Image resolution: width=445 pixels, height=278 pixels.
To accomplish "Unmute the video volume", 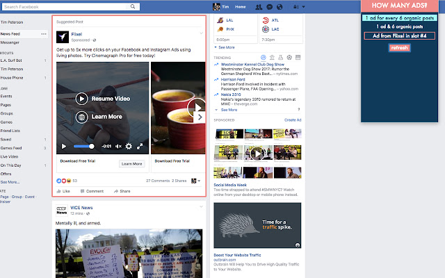I will pos(118,146).
